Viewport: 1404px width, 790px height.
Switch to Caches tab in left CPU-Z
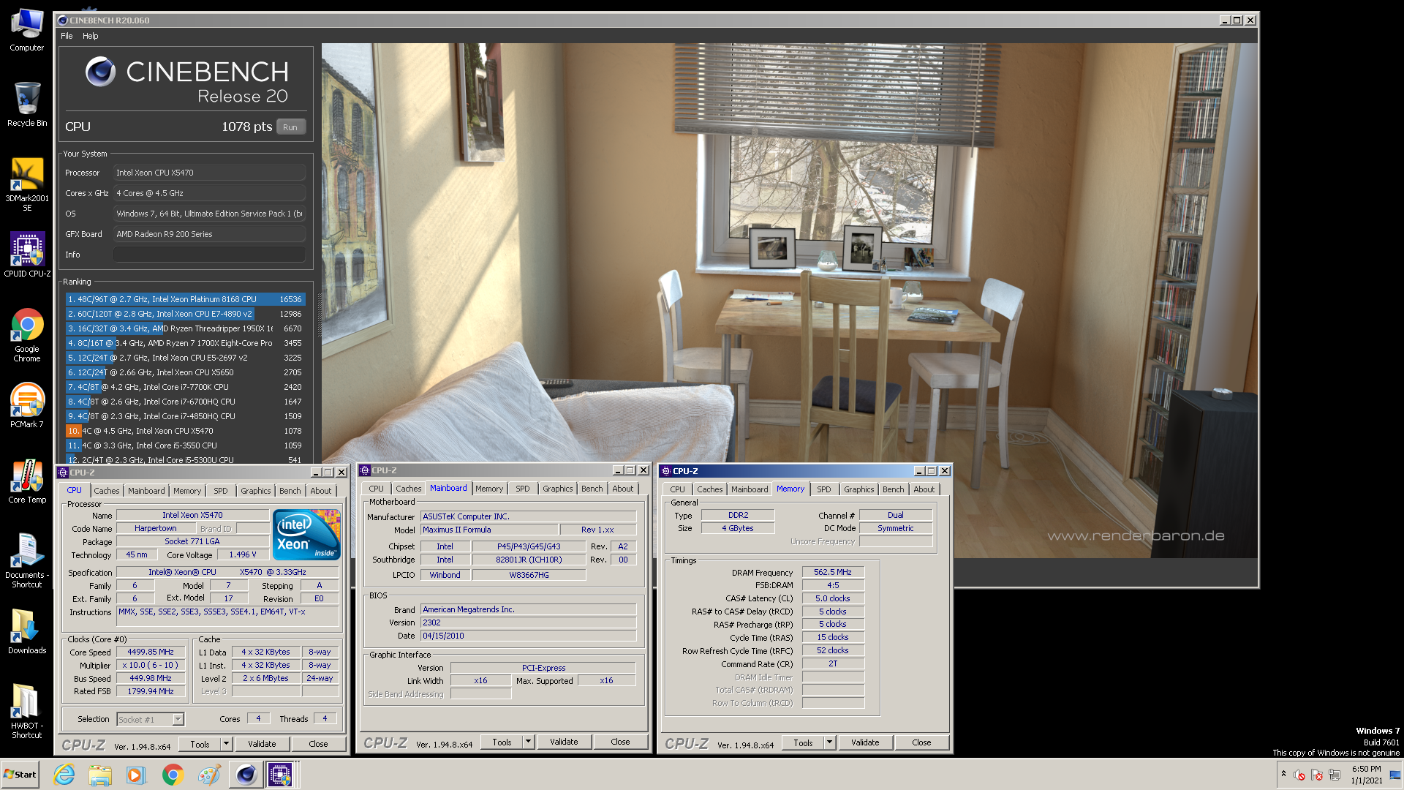pos(107,491)
